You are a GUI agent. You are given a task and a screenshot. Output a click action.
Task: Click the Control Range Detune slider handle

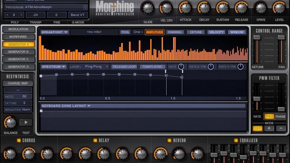tap(257, 37)
